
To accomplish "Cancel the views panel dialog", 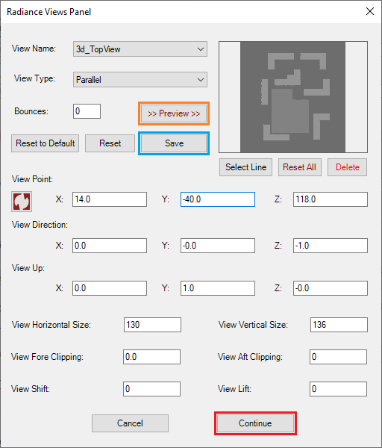I will click(130, 423).
